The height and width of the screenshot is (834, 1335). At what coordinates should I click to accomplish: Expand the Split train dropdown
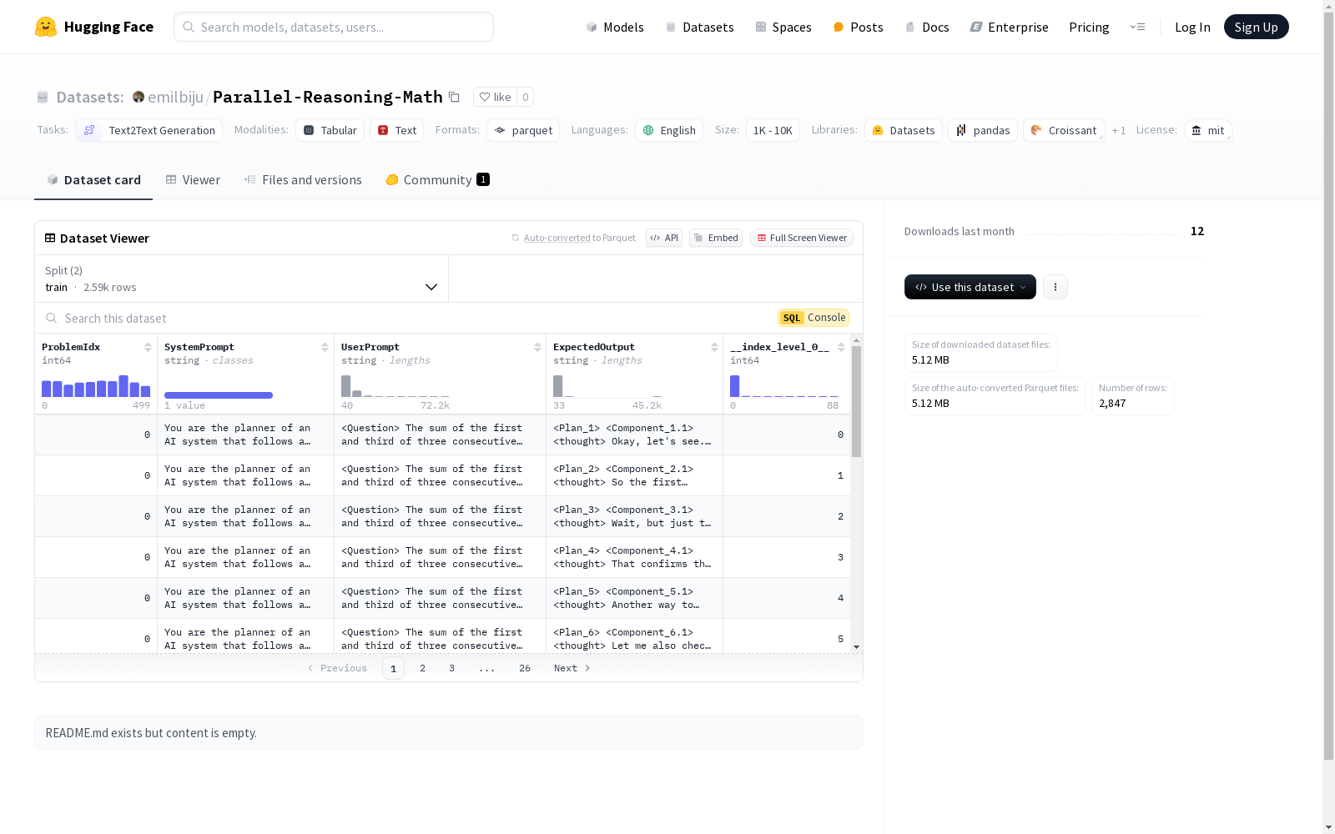[x=242, y=279]
